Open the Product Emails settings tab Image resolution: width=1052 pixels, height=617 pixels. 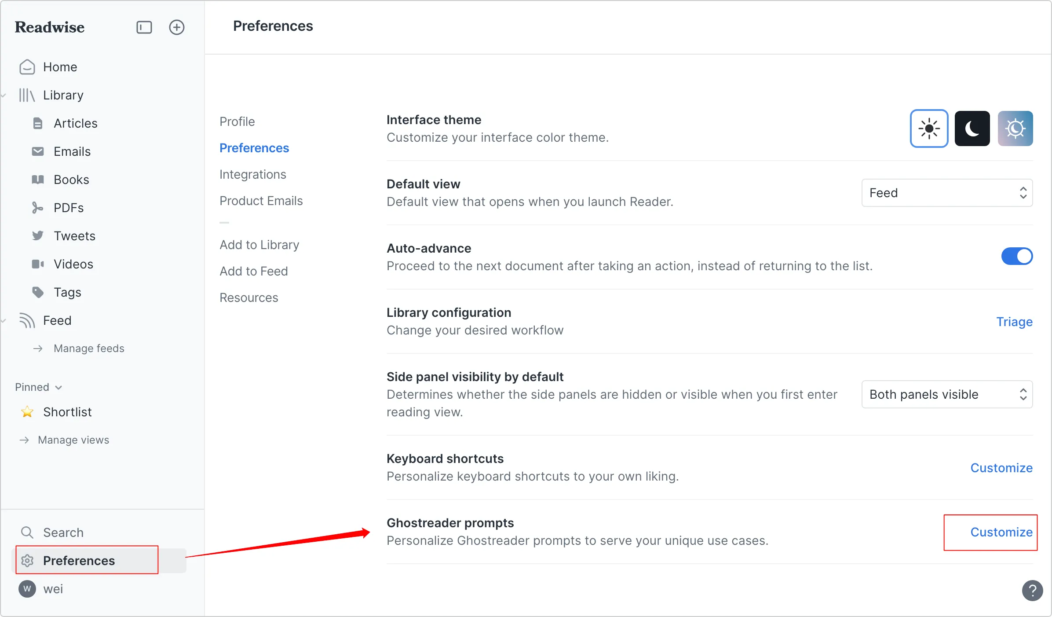pyautogui.click(x=261, y=201)
